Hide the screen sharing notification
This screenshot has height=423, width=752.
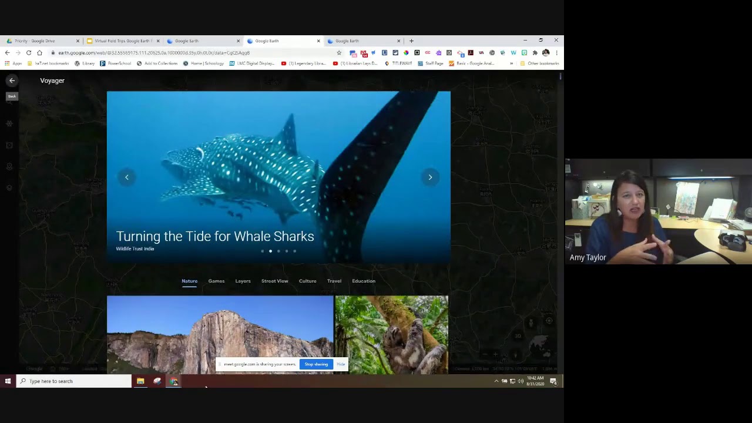(341, 364)
